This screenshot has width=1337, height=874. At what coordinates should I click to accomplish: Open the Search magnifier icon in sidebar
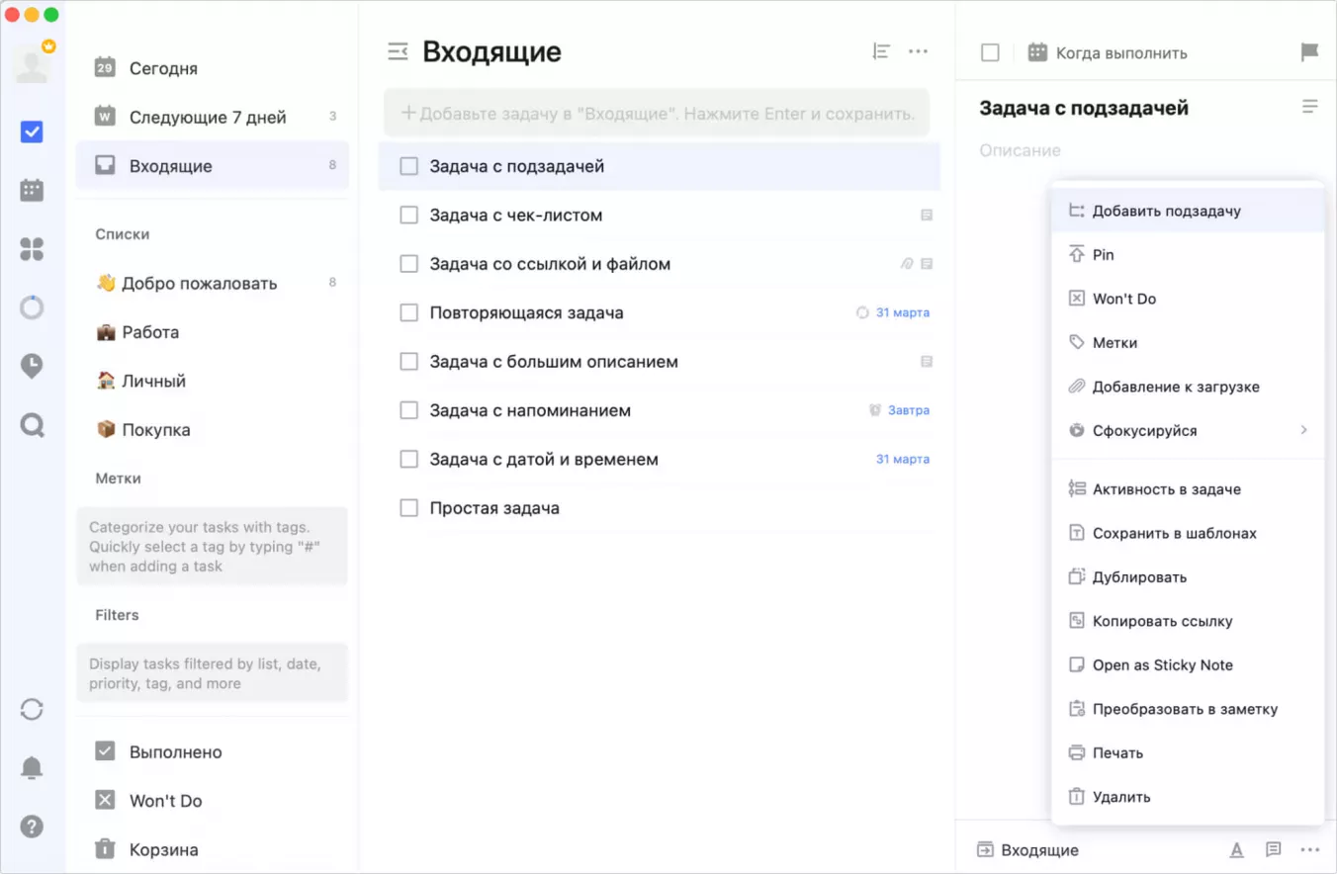click(x=32, y=425)
